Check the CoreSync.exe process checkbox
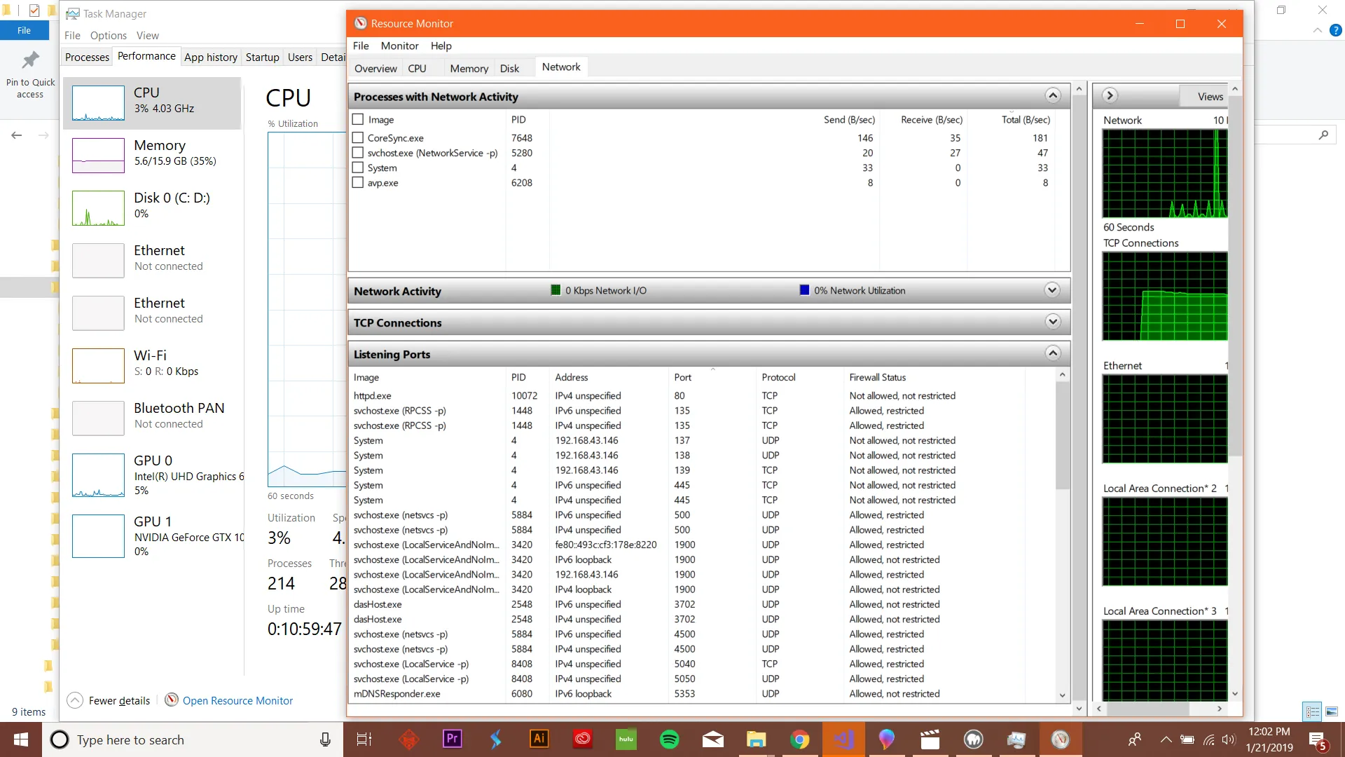 (x=358, y=138)
